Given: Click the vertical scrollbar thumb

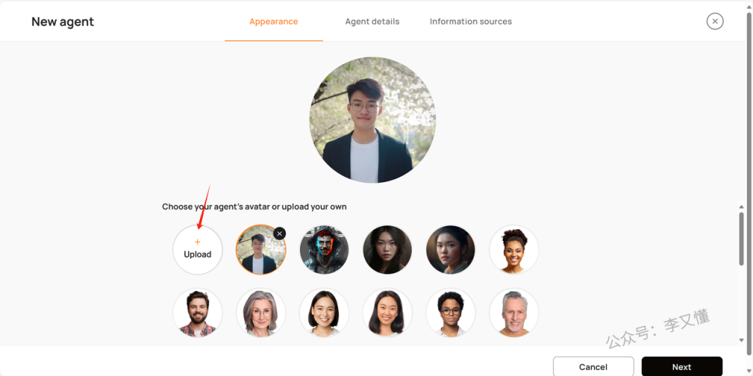Looking at the screenshot, I should 740,239.
